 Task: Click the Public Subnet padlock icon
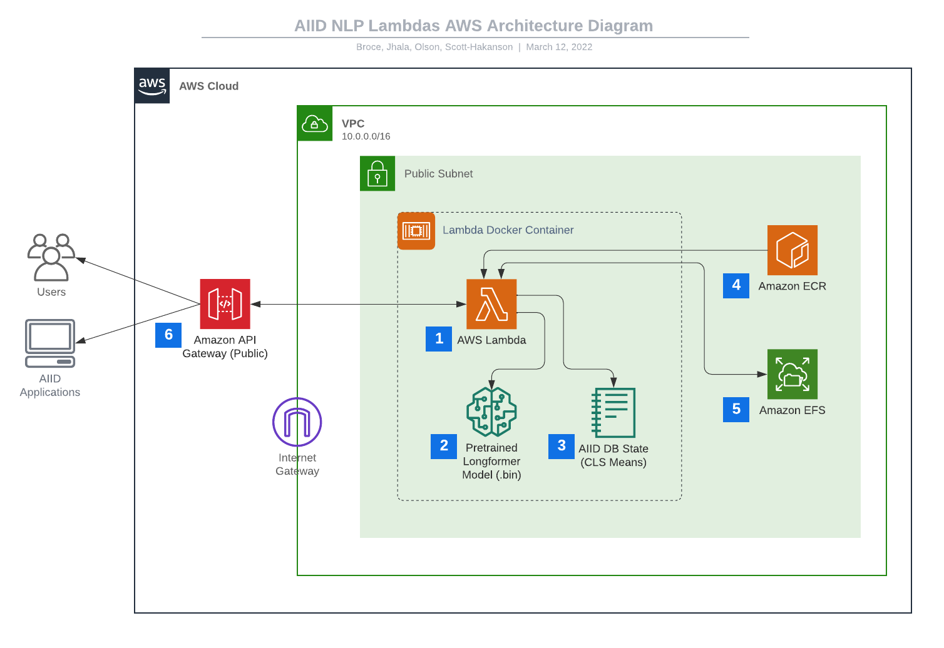point(377,173)
